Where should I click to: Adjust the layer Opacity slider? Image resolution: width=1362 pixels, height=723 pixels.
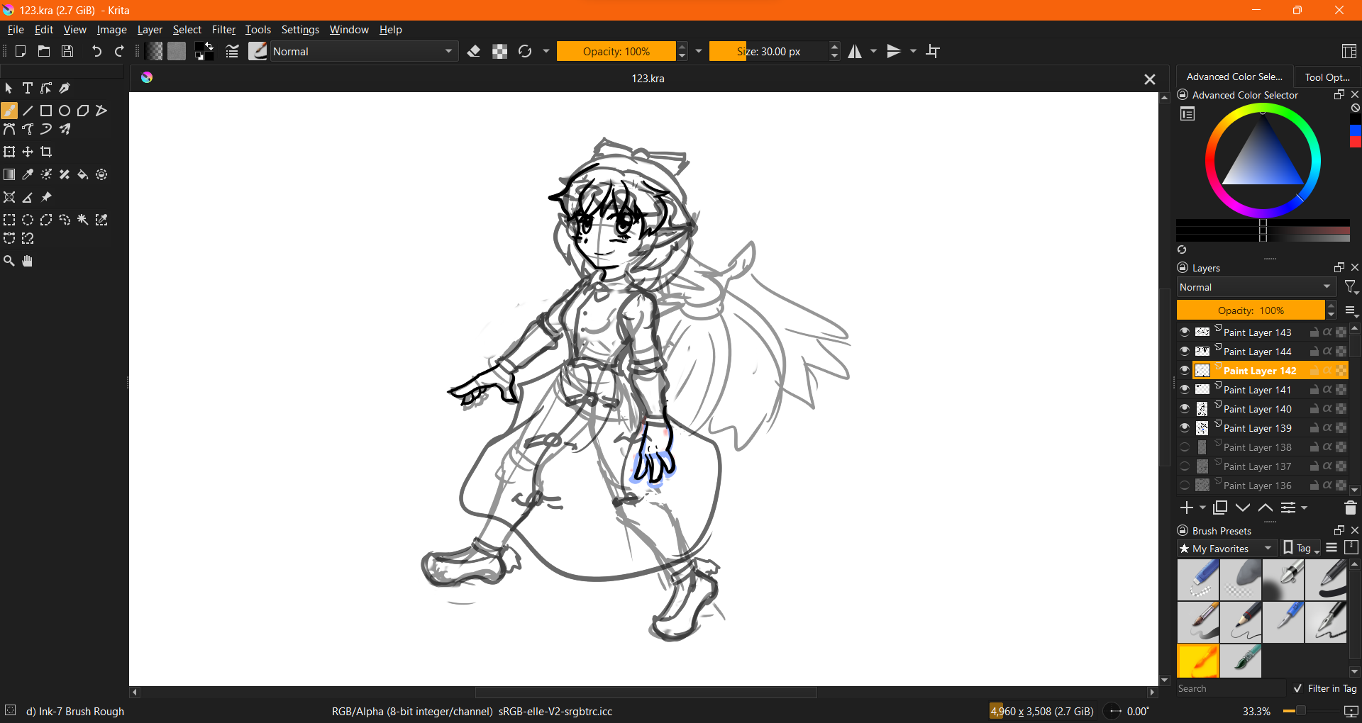pos(1251,310)
